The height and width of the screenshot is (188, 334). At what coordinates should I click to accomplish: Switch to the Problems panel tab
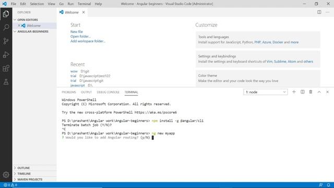click(x=69, y=92)
